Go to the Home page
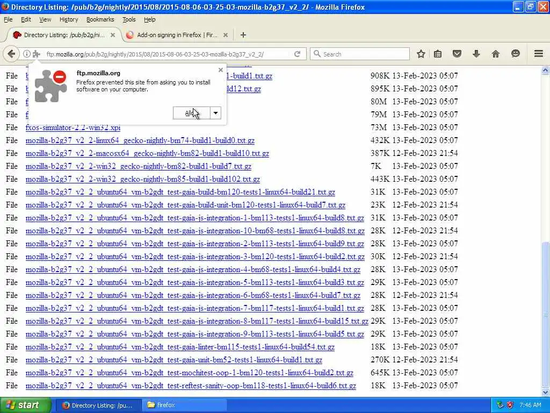Screen dimensions: 550x413 [x=495, y=54]
